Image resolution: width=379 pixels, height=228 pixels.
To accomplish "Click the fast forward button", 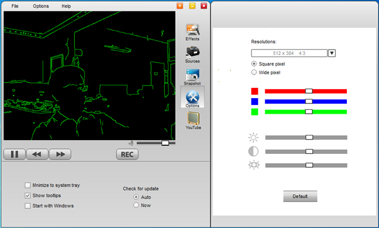I will (x=60, y=154).
